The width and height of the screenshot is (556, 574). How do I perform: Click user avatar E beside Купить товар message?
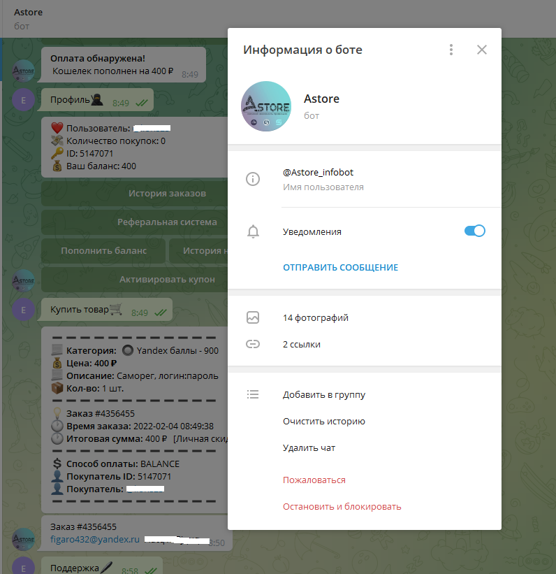click(24, 310)
